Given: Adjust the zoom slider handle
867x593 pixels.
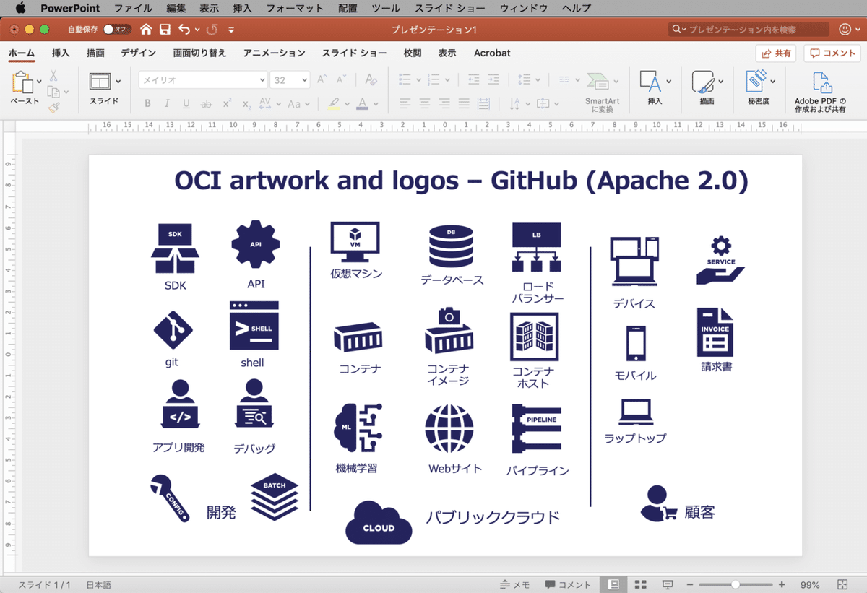Looking at the screenshot, I should (x=735, y=584).
